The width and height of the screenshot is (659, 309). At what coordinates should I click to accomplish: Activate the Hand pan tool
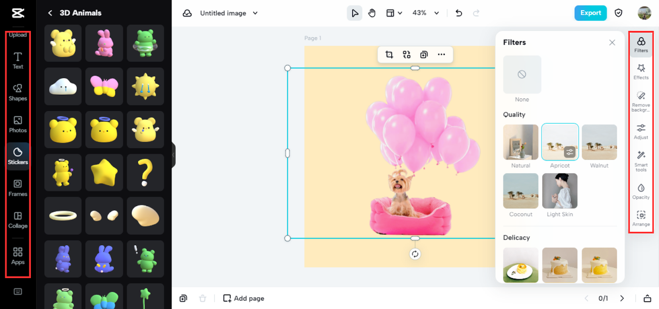pos(372,13)
